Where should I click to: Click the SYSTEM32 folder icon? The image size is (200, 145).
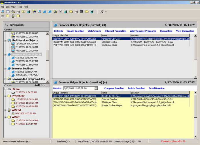point(9,96)
